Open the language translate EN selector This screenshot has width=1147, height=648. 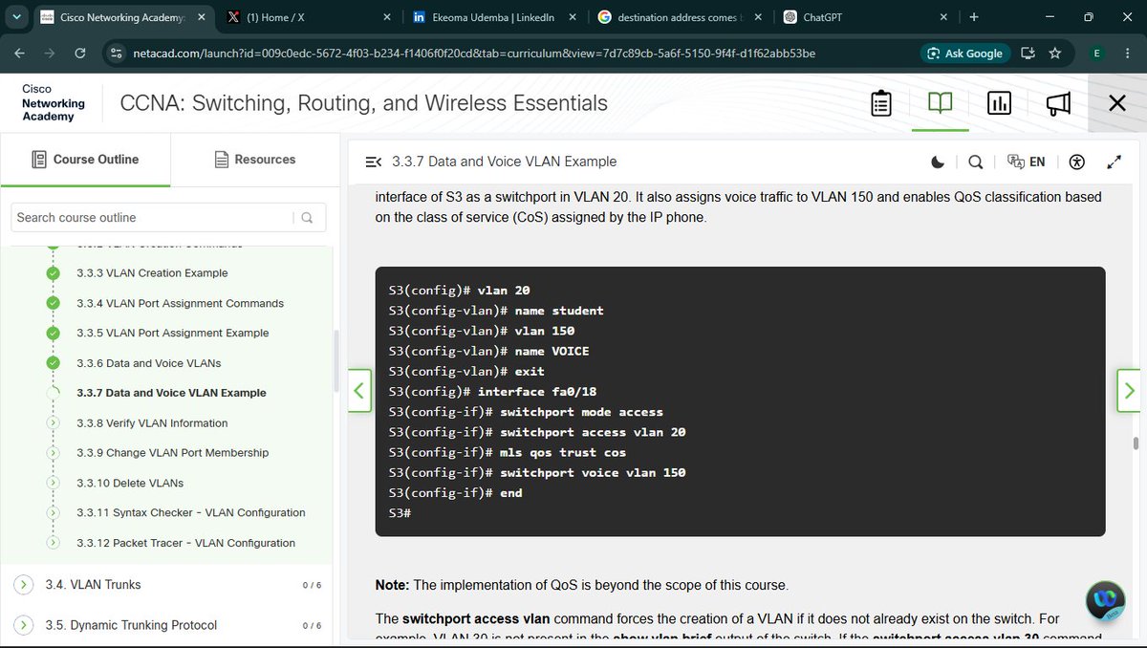1027,162
